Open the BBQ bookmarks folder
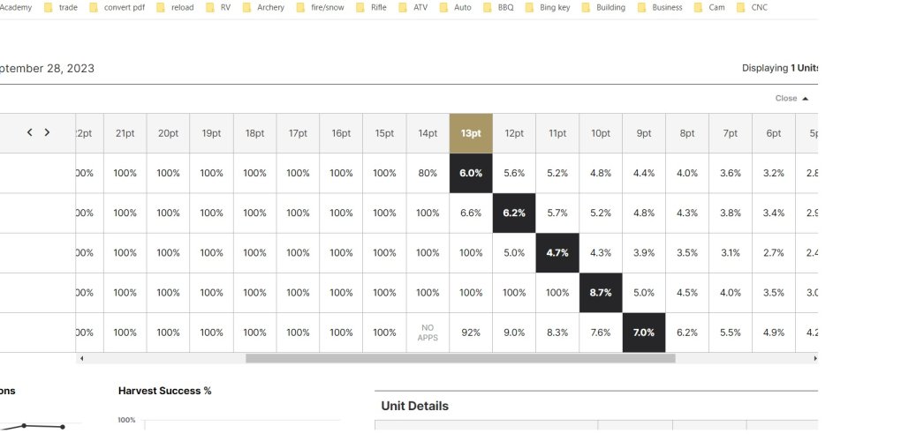This screenshot has height=441, width=924. click(x=498, y=7)
